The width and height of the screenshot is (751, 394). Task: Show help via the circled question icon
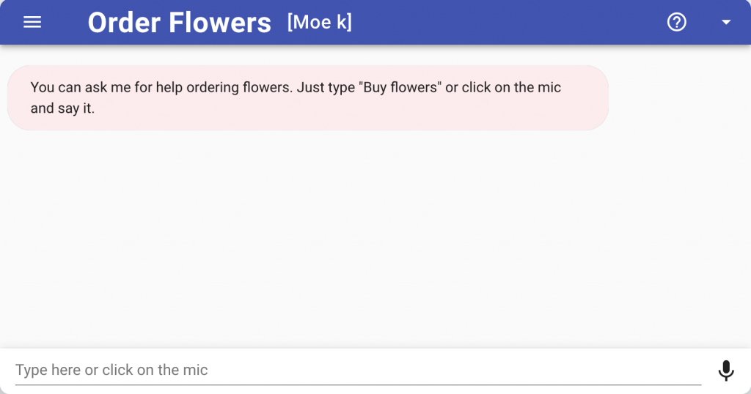(x=676, y=22)
